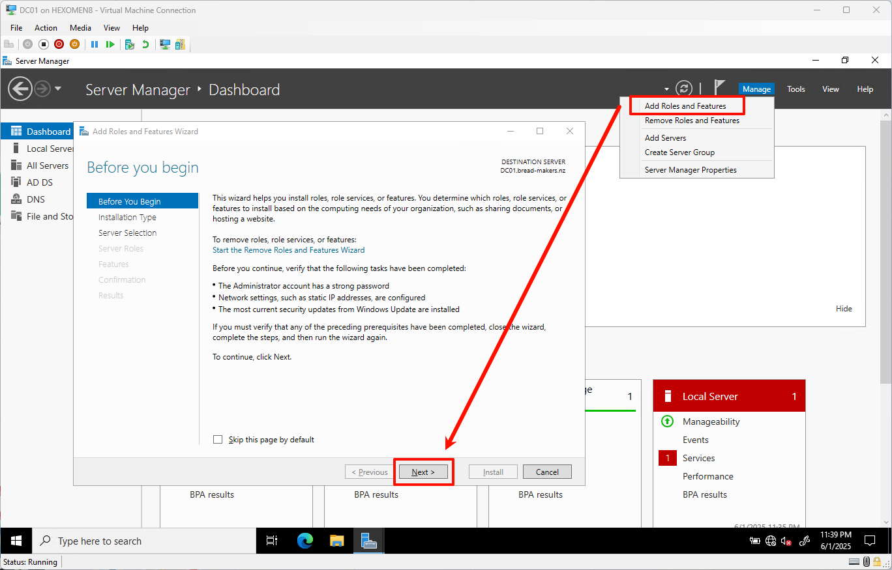Open the Media menu
Image resolution: width=892 pixels, height=570 pixels.
tap(80, 28)
